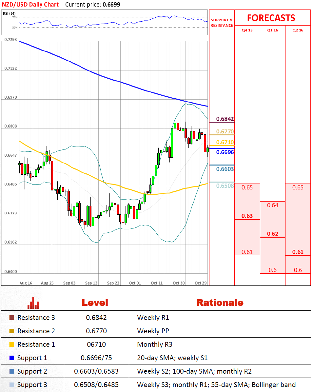The width and height of the screenshot is (314, 392).
Task: Click the Q4 15 median forecast 0.63
Action: (247, 216)
